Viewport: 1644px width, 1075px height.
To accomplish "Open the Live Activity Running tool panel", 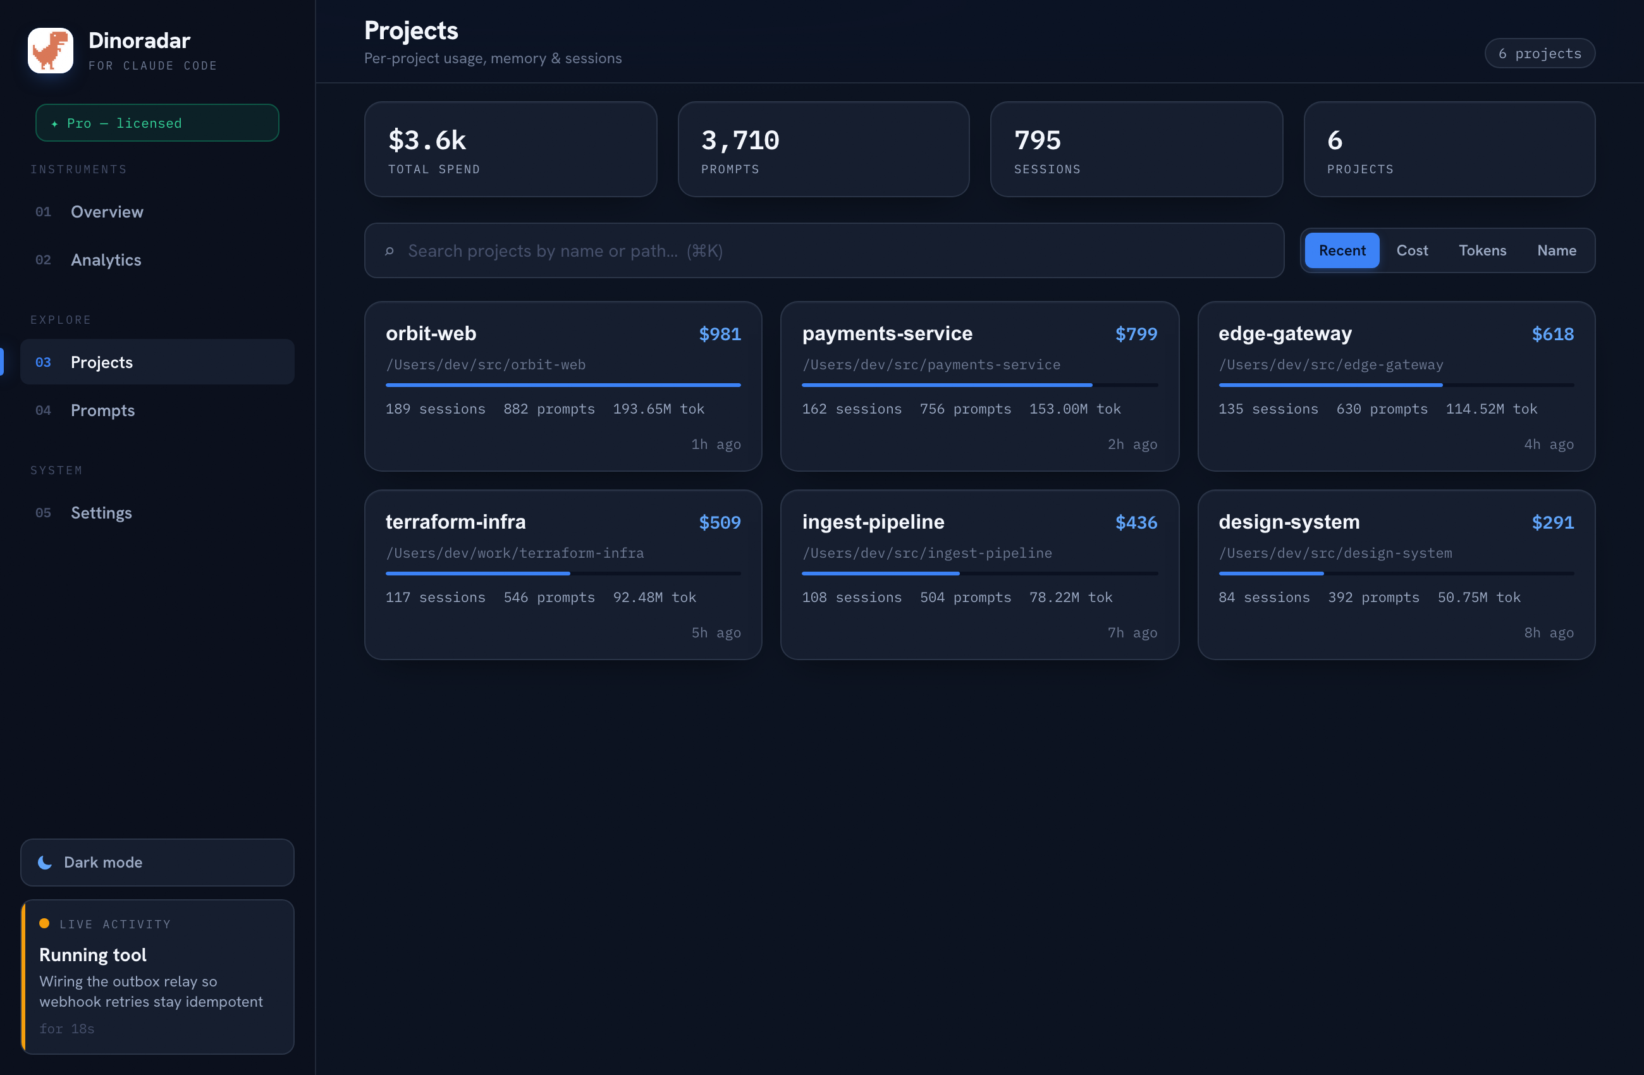I will click(x=157, y=977).
